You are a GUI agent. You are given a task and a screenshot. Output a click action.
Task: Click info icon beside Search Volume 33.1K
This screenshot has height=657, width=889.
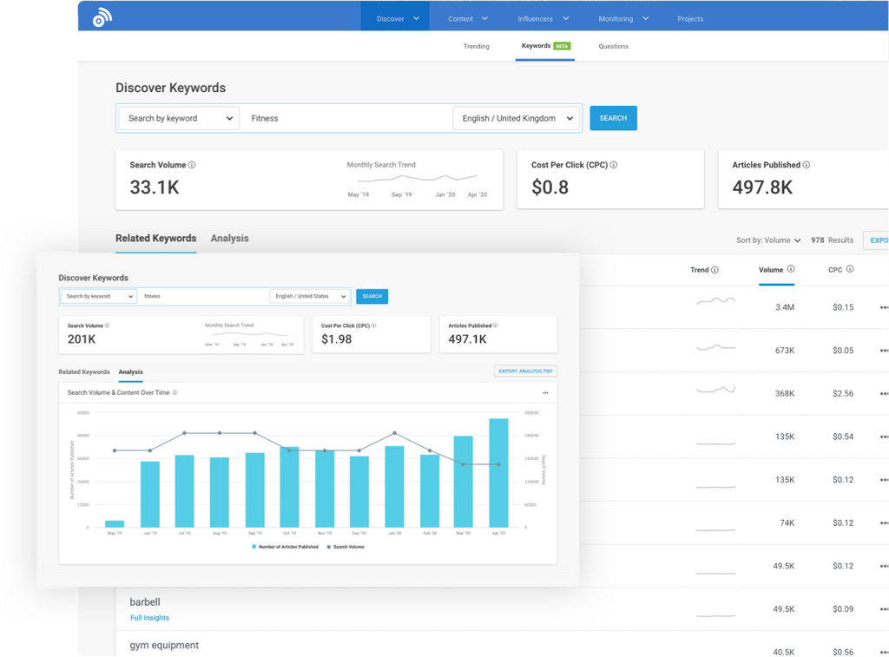pyautogui.click(x=192, y=165)
